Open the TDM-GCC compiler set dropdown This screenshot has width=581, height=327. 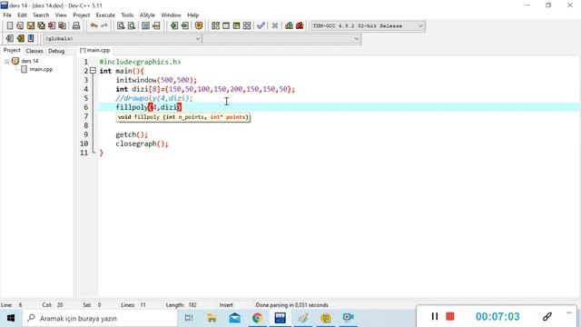tap(420, 26)
